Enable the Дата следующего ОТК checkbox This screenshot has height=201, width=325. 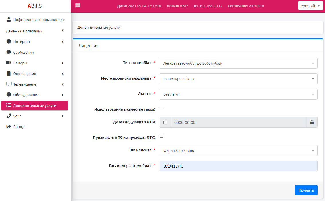[x=165, y=123]
